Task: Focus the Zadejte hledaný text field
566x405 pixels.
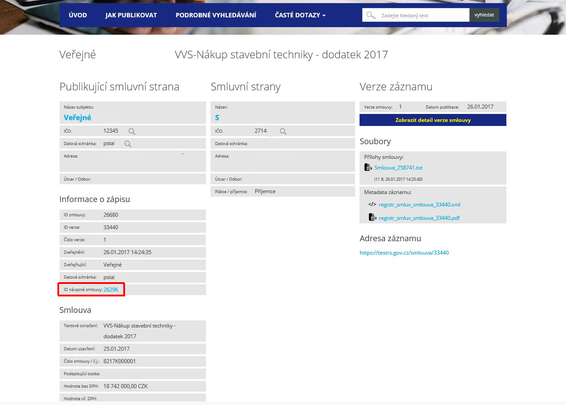Action: pyautogui.click(x=423, y=15)
